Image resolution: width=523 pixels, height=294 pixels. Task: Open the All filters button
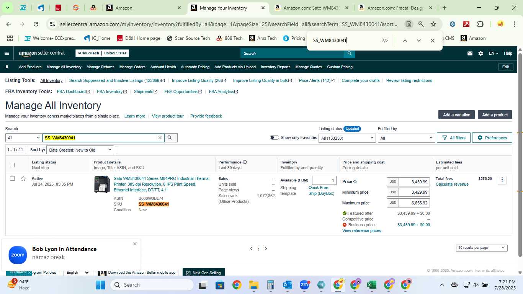point(454,138)
